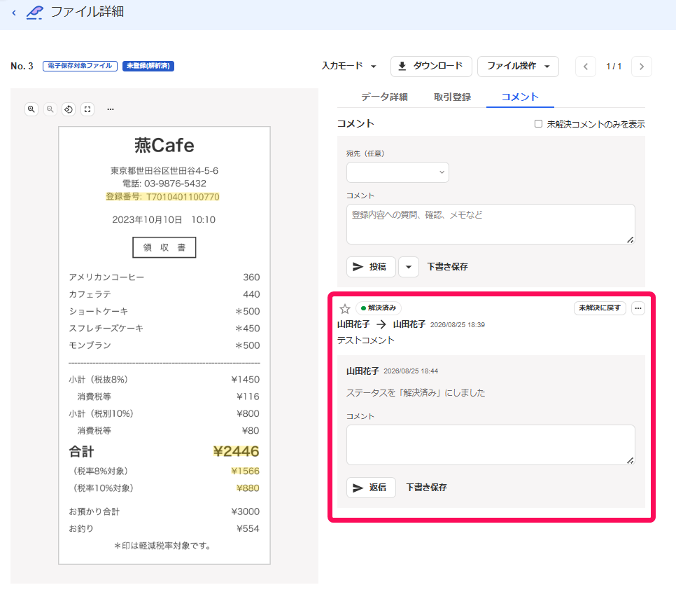Click the 1 / 1 page indicator
Image resolution: width=676 pixels, height=592 pixels.
tap(614, 67)
